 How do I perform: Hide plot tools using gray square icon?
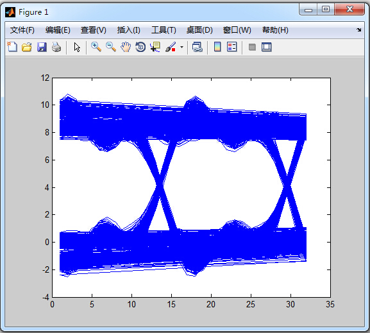tap(252, 47)
